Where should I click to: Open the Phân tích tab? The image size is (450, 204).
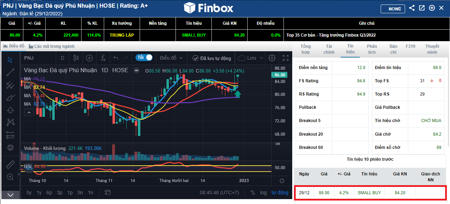(372, 49)
